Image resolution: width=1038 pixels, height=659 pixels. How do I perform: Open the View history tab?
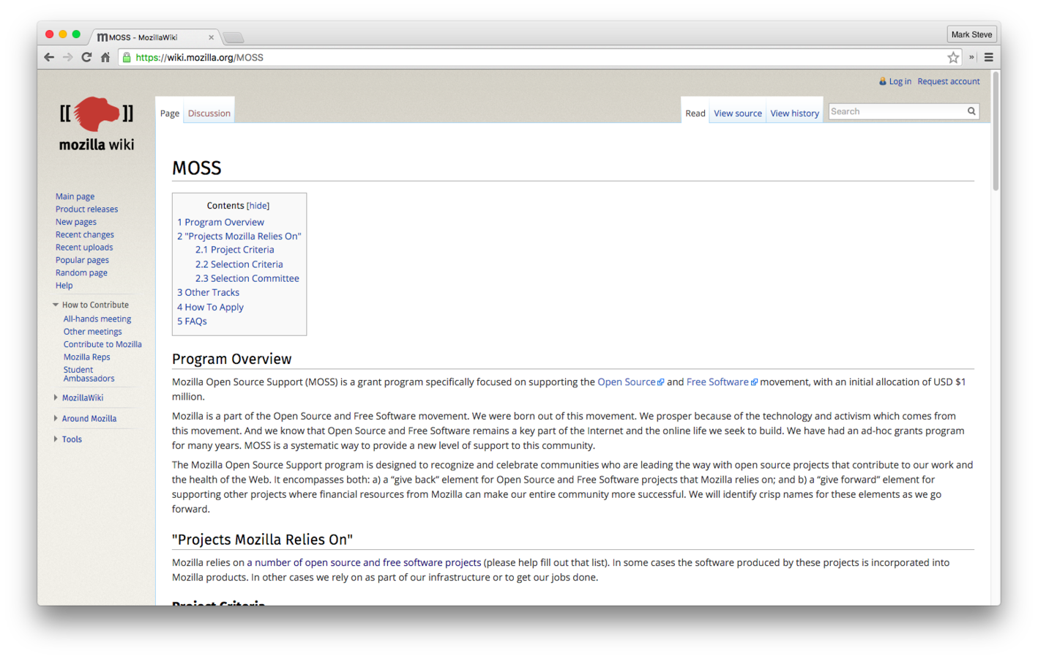click(x=794, y=113)
